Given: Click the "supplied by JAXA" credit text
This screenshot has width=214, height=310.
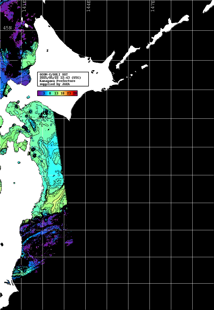Looking at the screenshot, I should tap(55, 84).
